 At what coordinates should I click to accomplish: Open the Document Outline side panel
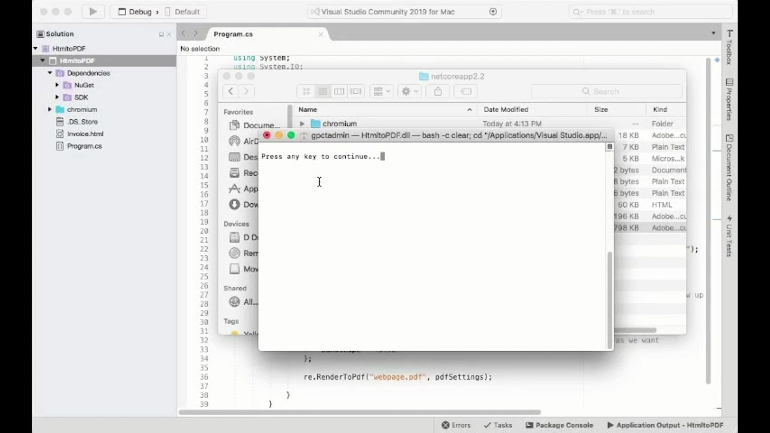(729, 168)
